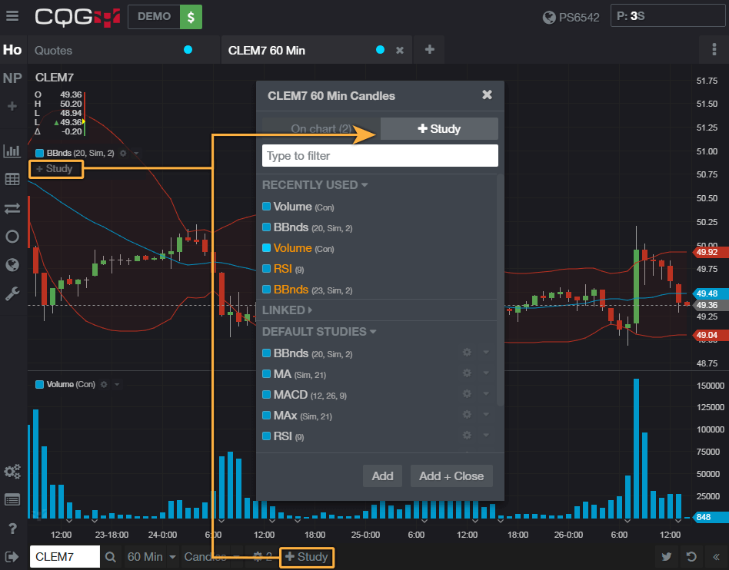Click the Add button in study dialog
The width and height of the screenshot is (729, 570).
382,476
